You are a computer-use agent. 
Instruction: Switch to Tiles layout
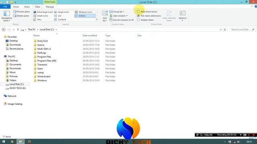tap(37, 20)
